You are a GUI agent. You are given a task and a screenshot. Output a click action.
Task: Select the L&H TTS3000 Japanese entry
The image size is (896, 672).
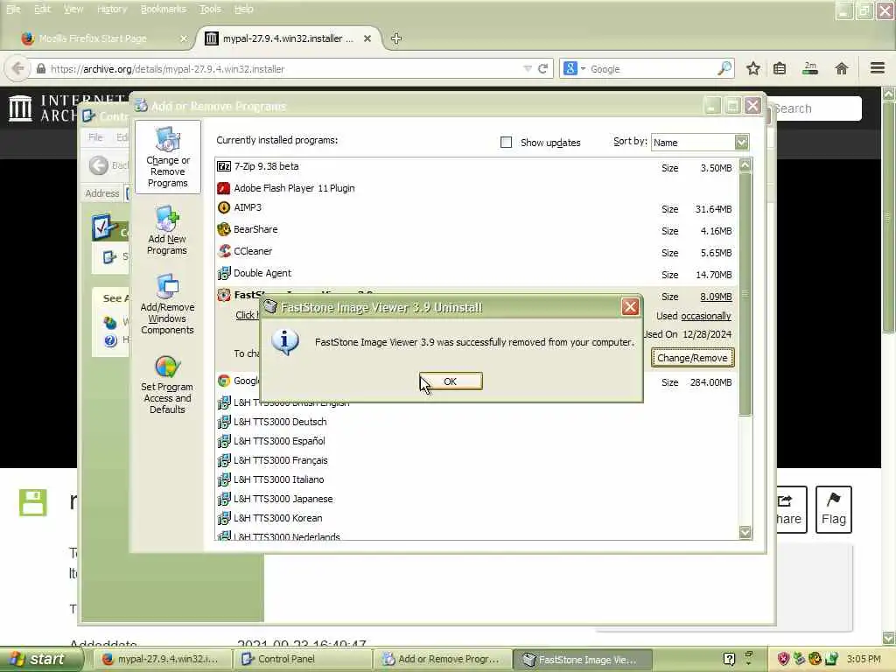(x=283, y=499)
